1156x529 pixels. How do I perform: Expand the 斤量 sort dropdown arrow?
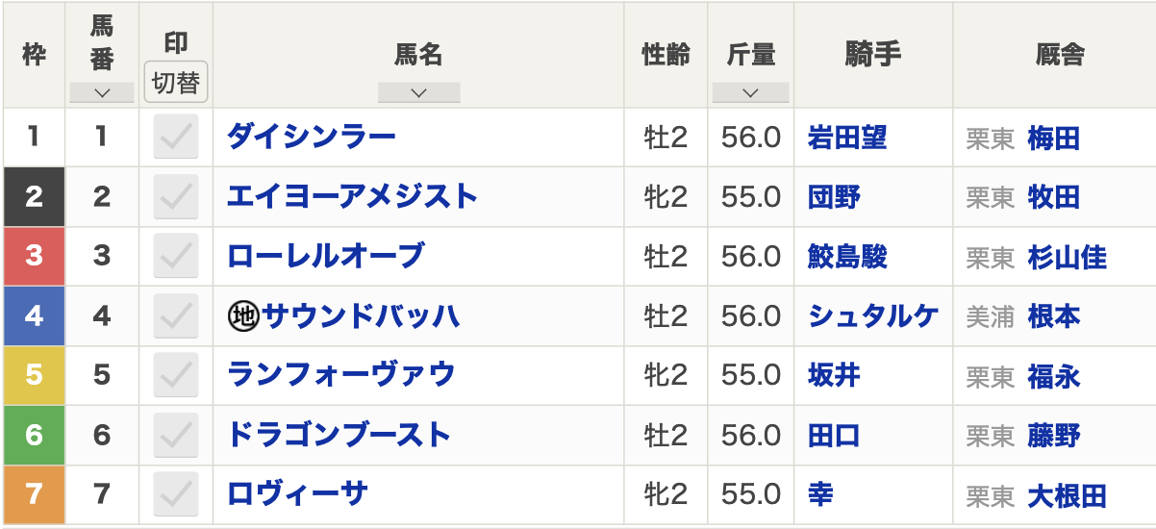[x=751, y=93]
